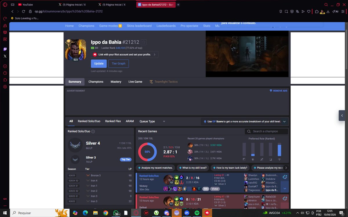
Task: Open the browser extensions puzzle icon
Action: coord(316,11)
